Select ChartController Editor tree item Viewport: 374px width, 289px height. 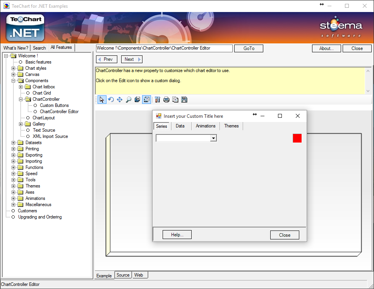click(x=59, y=112)
